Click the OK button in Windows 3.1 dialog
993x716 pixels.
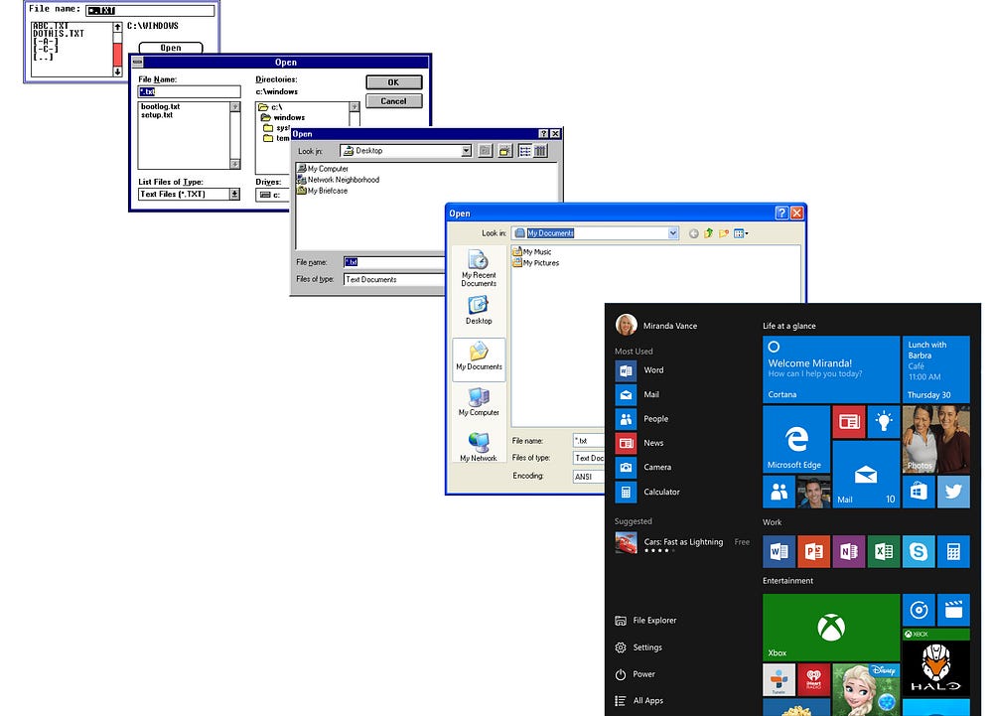click(x=393, y=82)
